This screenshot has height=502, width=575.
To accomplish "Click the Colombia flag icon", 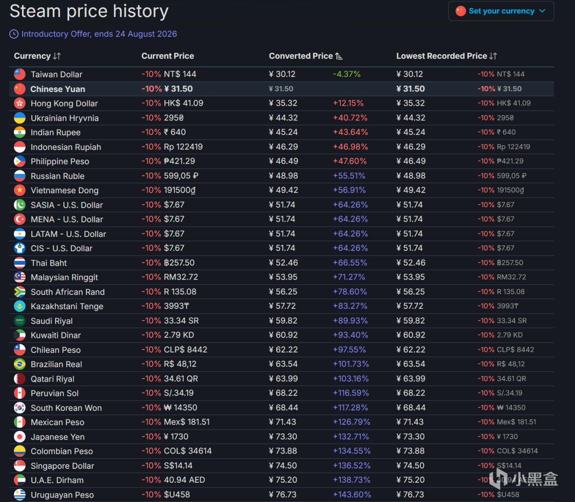I will pos(20,451).
